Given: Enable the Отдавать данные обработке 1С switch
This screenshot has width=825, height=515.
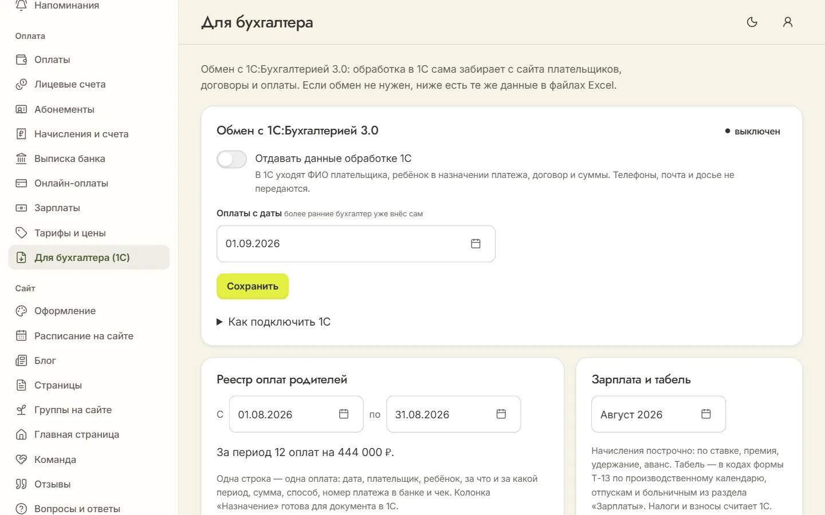Looking at the screenshot, I should [x=231, y=159].
